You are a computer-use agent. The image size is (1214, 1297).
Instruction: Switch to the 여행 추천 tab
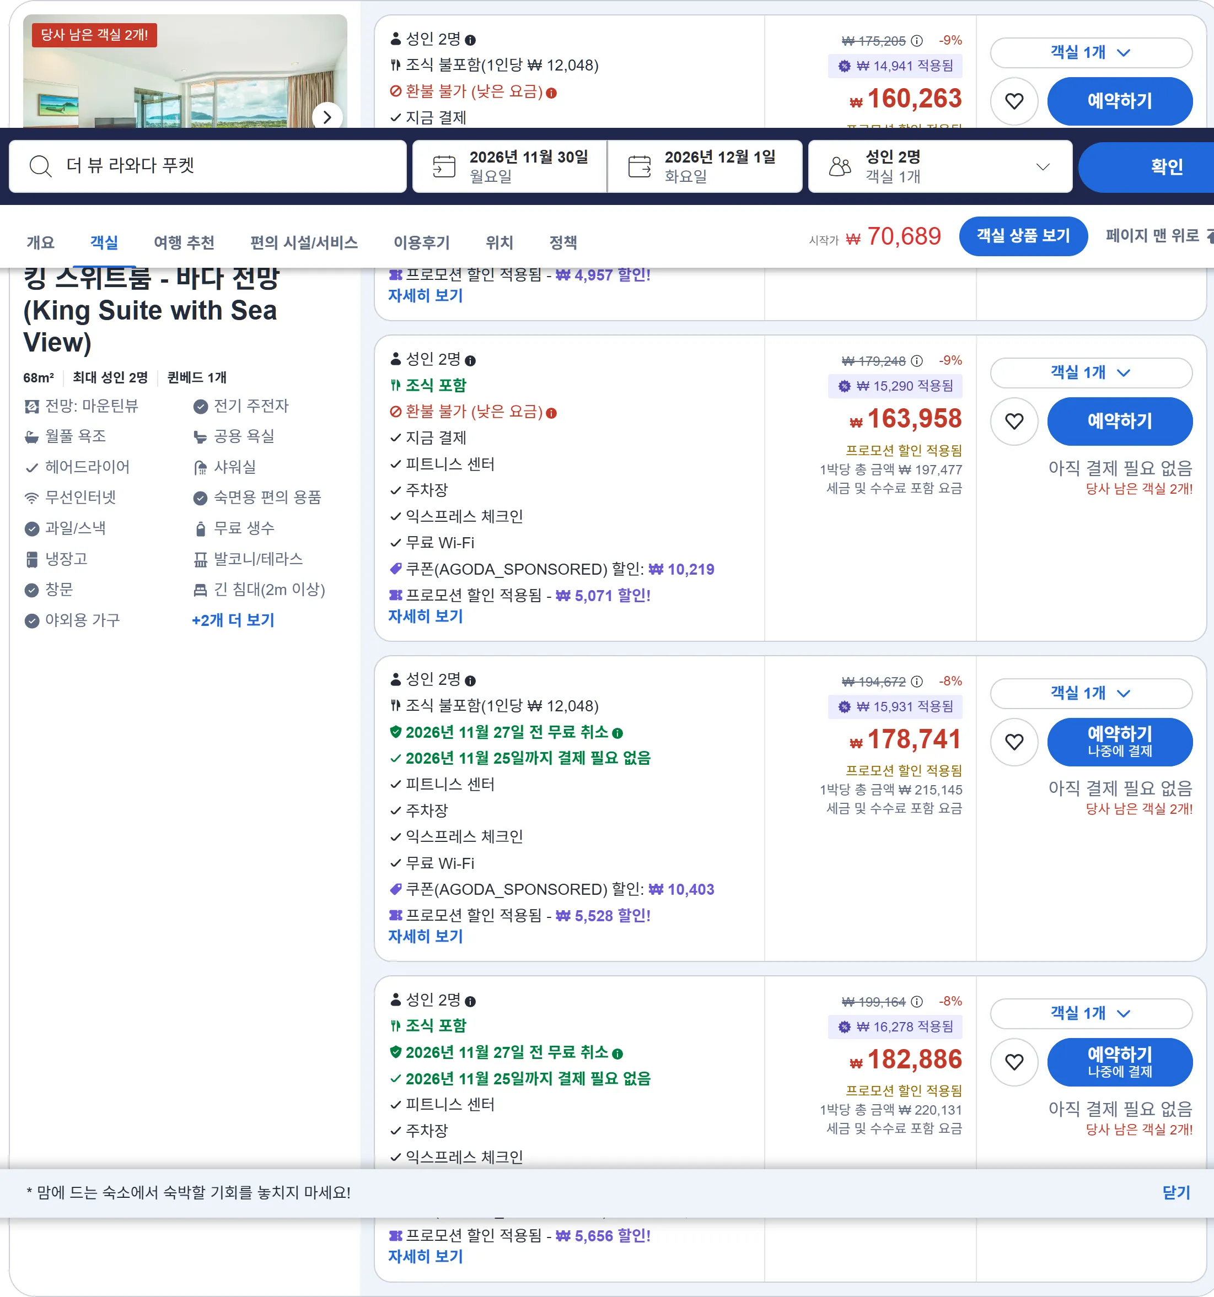pyautogui.click(x=184, y=242)
